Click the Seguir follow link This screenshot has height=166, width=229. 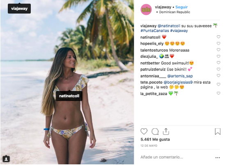pos(181,7)
